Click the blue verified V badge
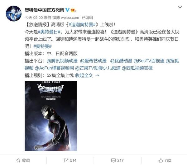This screenshot has height=166, width=187. [x=67, y=10]
